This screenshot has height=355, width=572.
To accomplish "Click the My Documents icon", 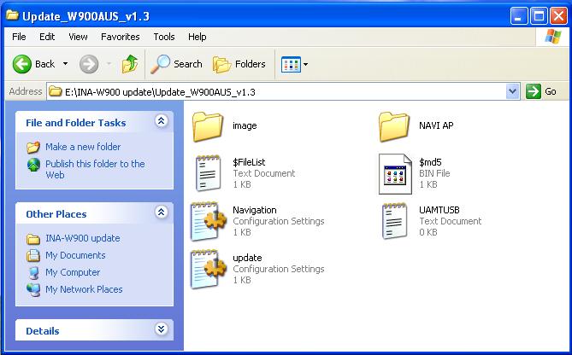I will pos(33,256).
